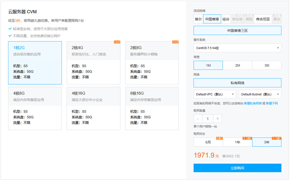Click the 立即购买 button
This screenshot has height=182, width=291.
coord(237,168)
